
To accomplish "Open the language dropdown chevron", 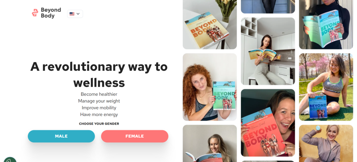I will [x=78, y=14].
